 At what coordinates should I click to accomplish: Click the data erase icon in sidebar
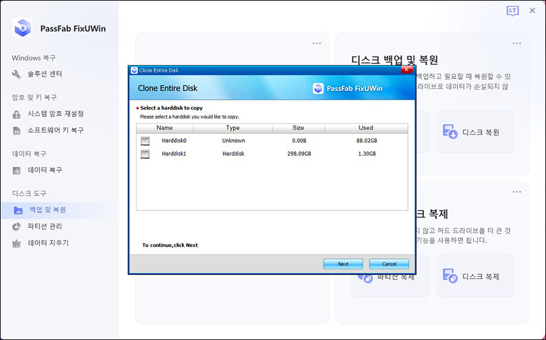17,243
